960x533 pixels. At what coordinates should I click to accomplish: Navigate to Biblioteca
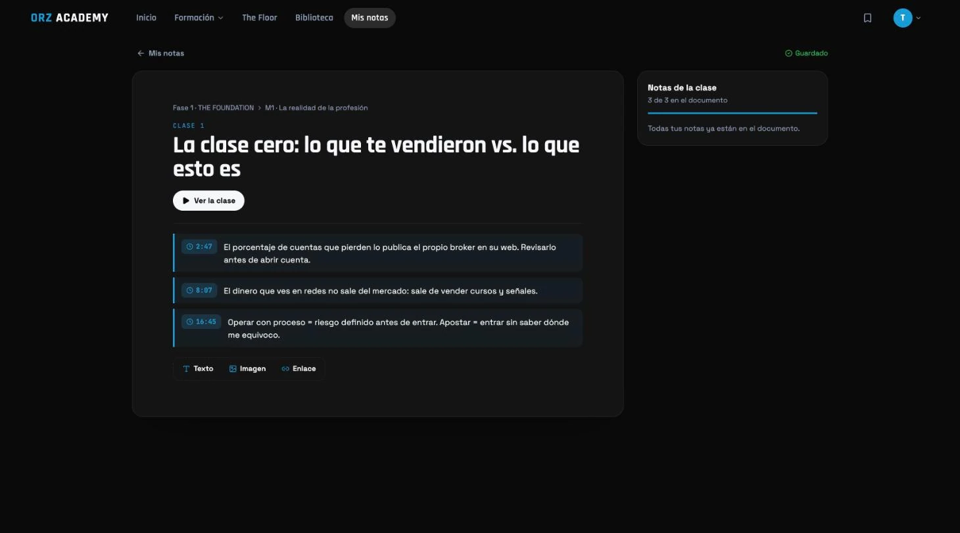[x=314, y=18]
